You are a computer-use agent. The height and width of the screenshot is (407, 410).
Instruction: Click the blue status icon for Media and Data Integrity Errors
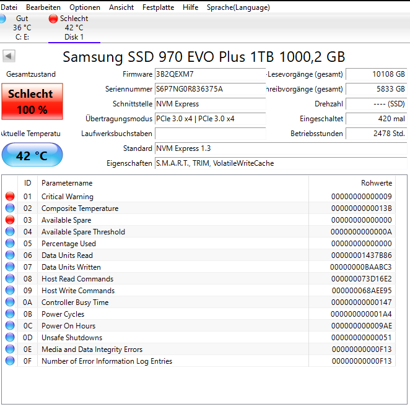(10, 349)
